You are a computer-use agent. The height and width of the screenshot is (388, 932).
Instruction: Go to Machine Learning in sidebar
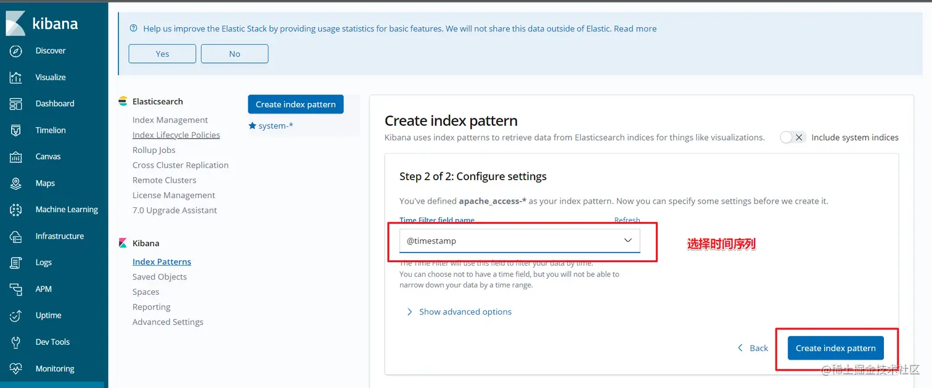click(x=67, y=210)
